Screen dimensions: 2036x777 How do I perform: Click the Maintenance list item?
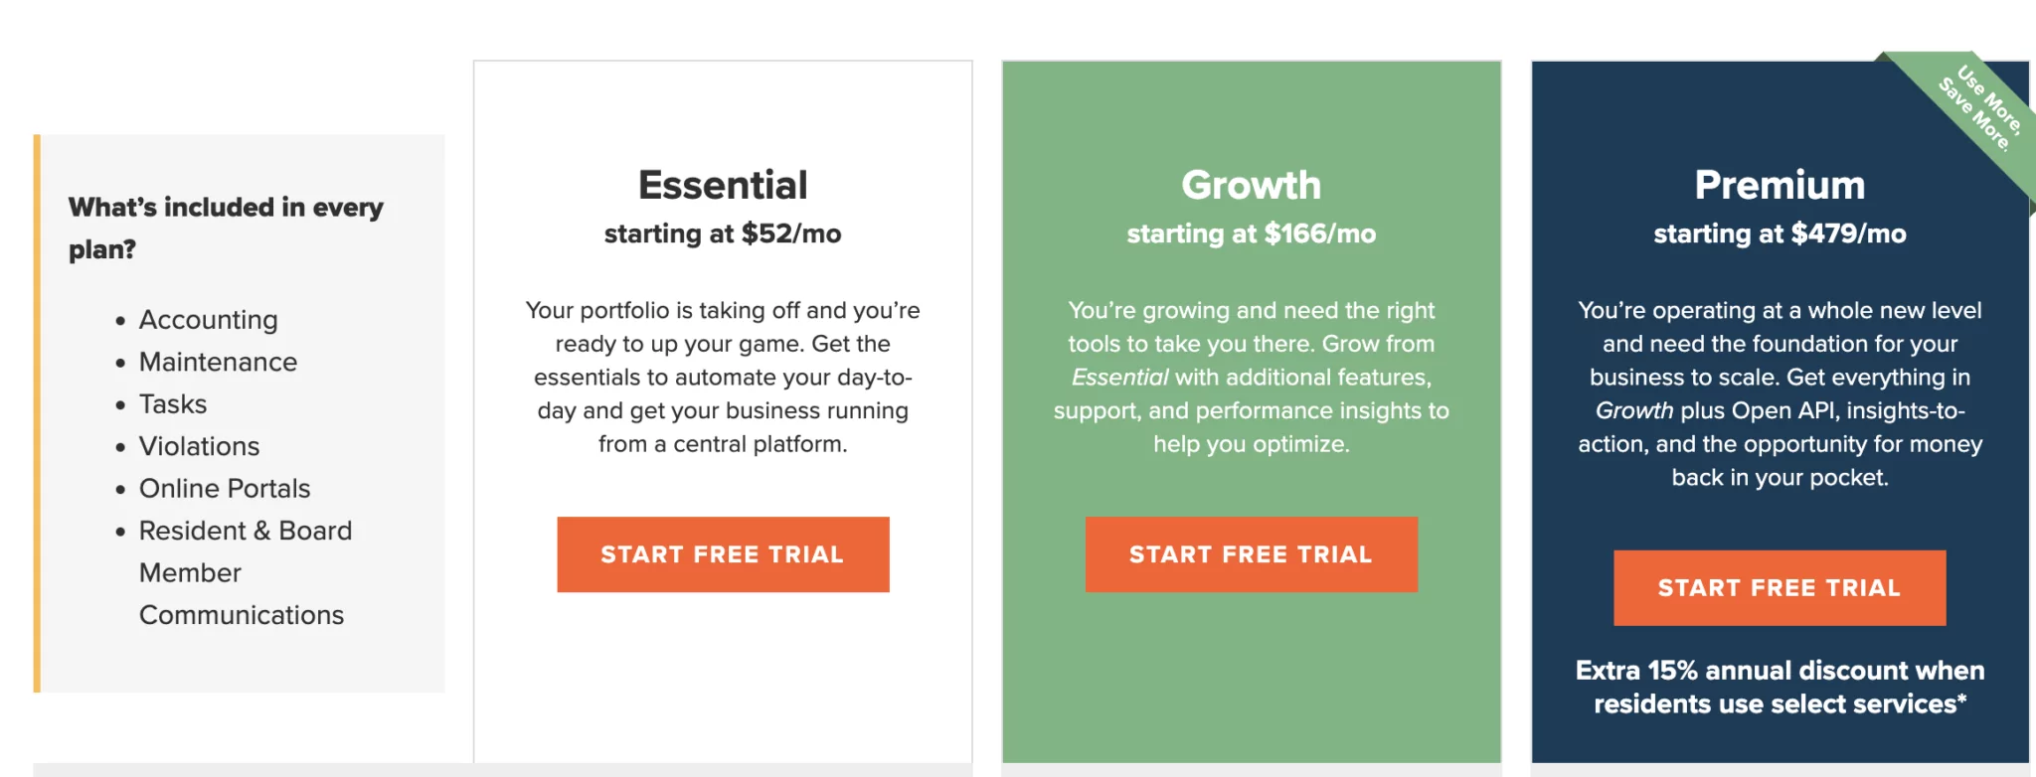pyautogui.click(x=218, y=362)
